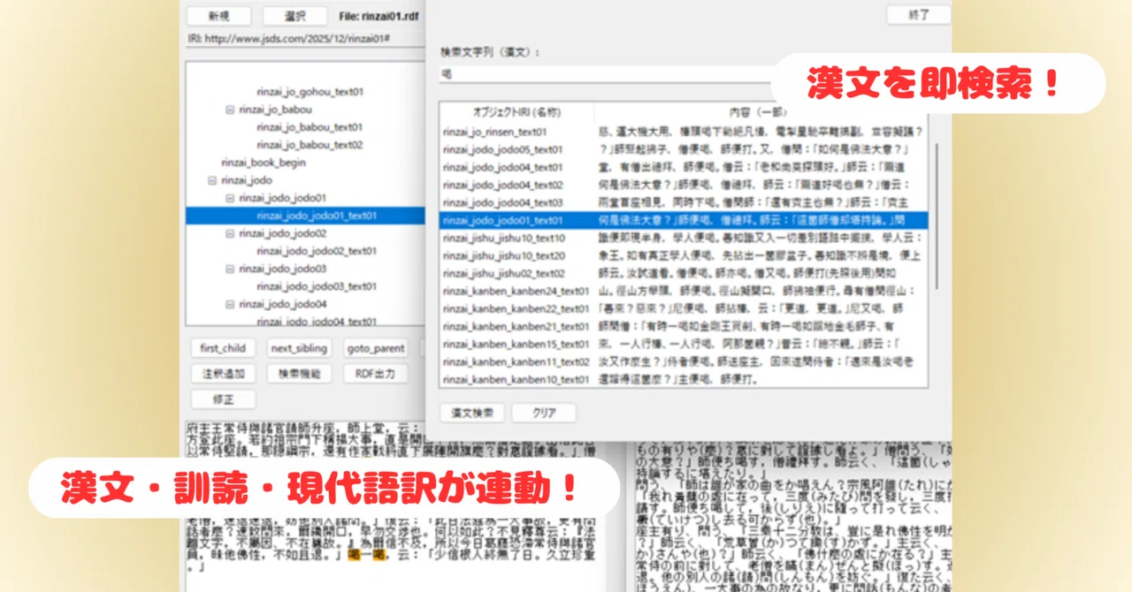Click the search results vertical scrollbar
The height and width of the screenshot is (592, 1132).
936,216
